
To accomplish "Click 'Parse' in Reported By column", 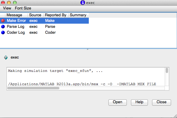I will click(x=50, y=27).
